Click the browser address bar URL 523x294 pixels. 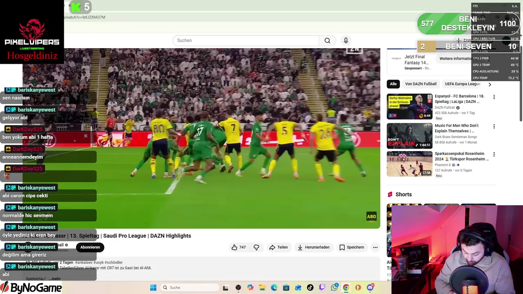(x=85, y=17)
